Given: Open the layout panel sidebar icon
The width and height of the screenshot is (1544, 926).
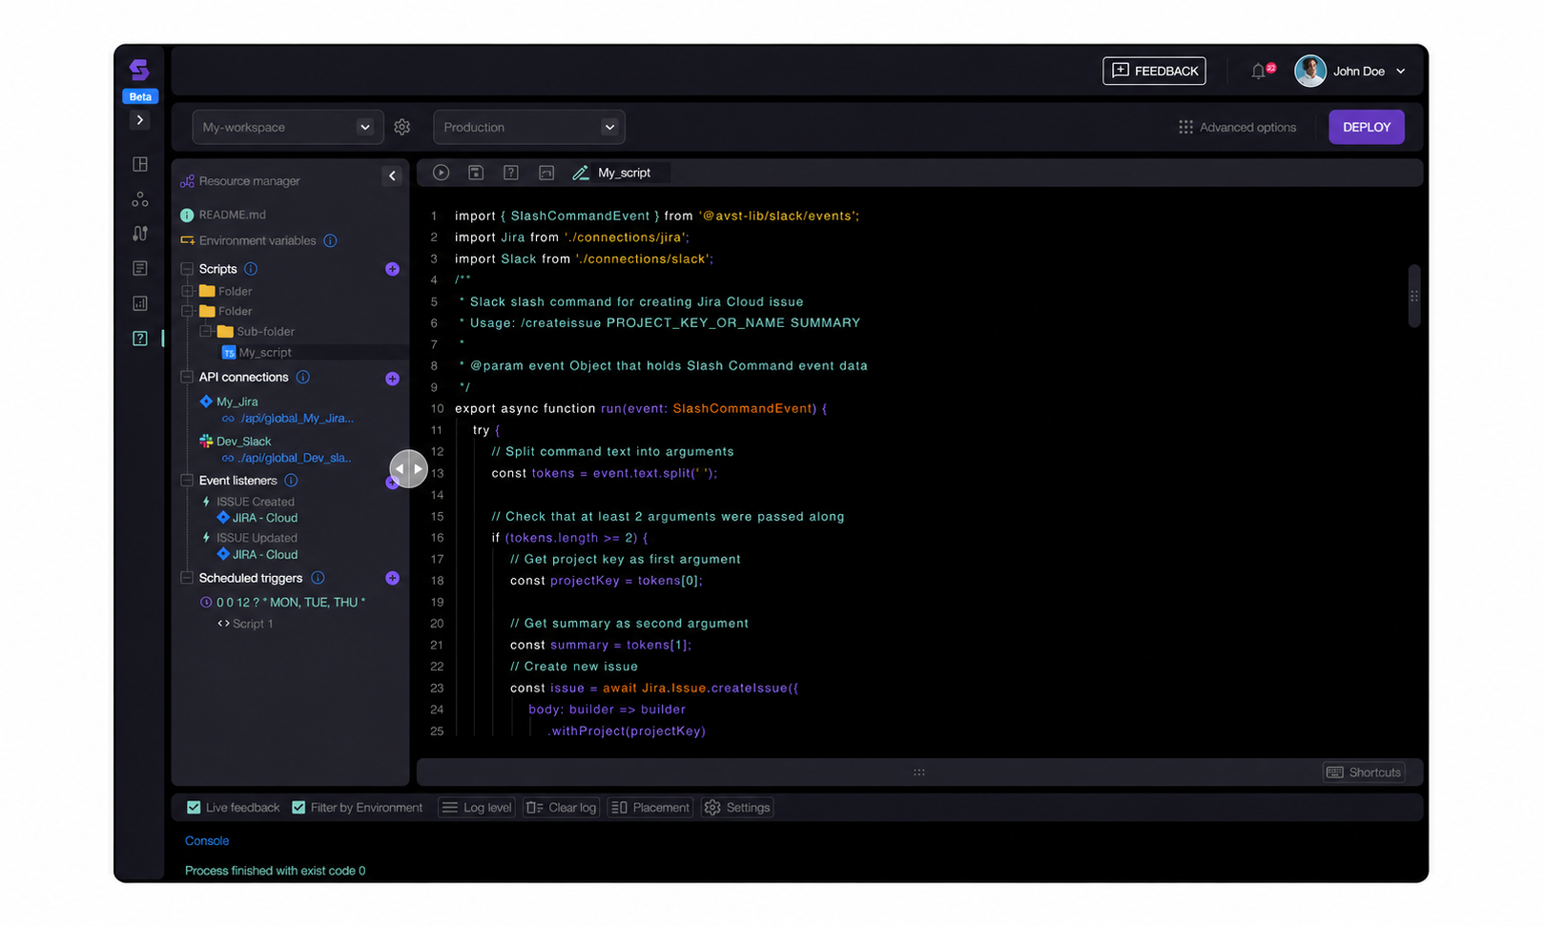Looking at the screenshot, I should pyautogui.click(x=140, y=164).
